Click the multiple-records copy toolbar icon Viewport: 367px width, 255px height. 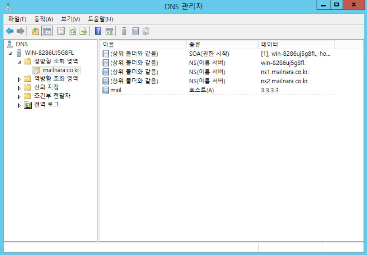[x=146, y=31]
